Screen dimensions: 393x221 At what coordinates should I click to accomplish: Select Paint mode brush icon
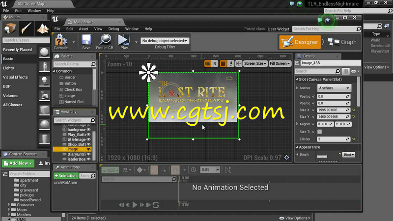pyautogui.click(x=26, y=28)
